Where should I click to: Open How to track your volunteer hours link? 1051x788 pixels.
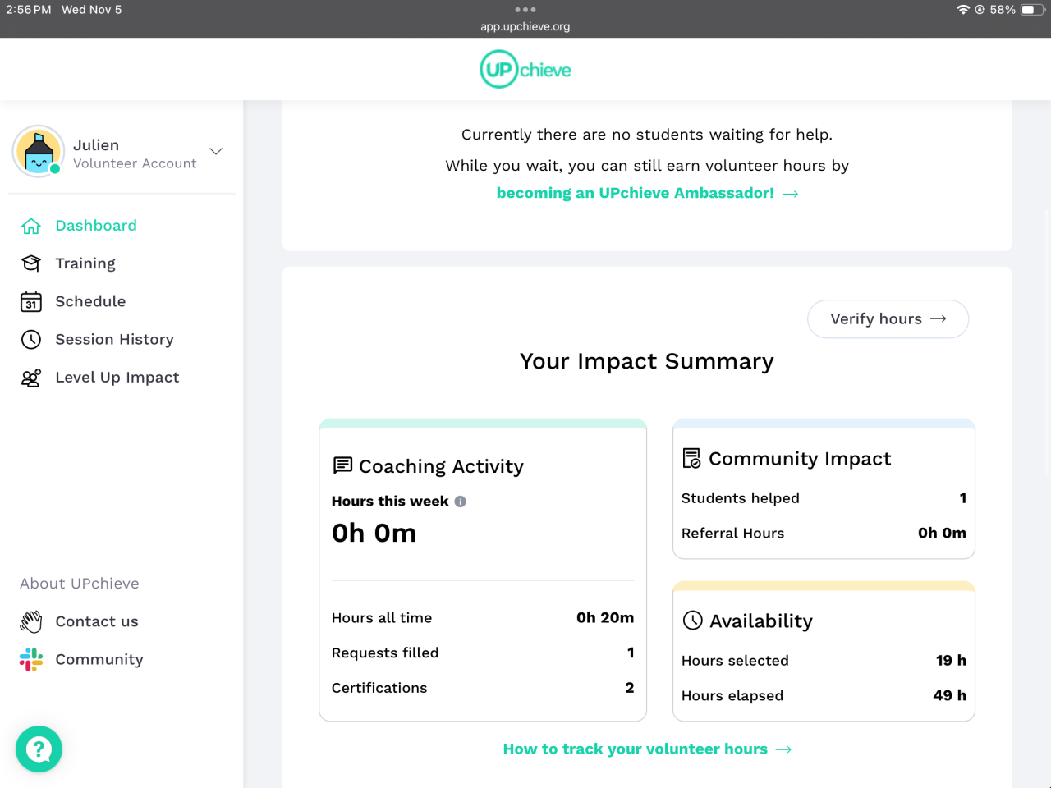click(x=647, y=749)
